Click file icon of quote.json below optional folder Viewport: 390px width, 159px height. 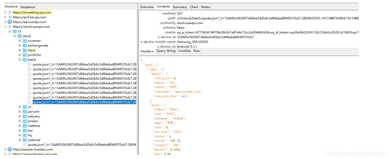(x=25, y=145)
